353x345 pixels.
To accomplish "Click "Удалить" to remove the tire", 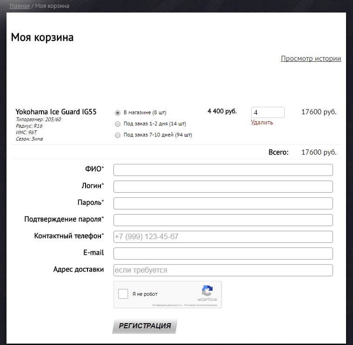I will point(262,123).
